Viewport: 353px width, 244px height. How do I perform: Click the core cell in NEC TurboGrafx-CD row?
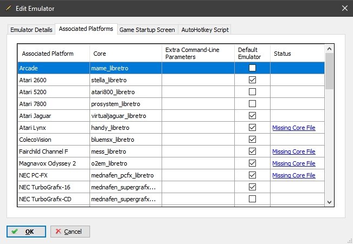pyautogui.click(x=126, y=199)
